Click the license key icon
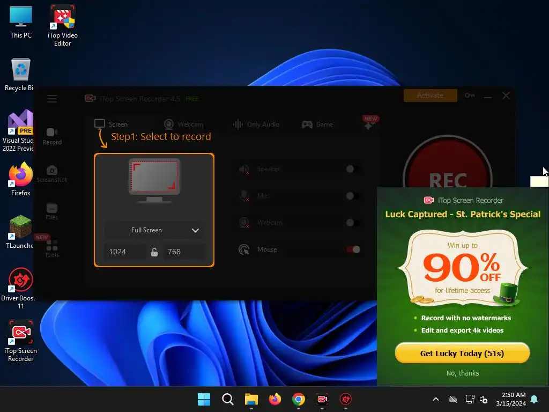This screenshot has height=412, width=549. coord(470,95)
